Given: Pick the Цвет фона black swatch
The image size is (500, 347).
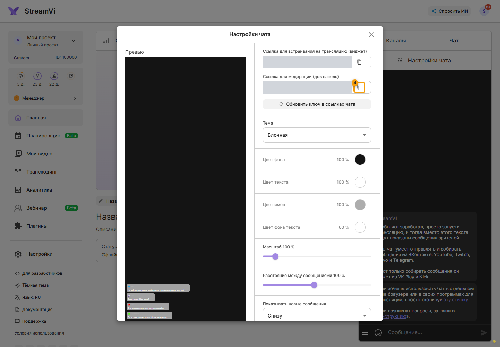Looking at the screenshot, I should tap(360, 160).
